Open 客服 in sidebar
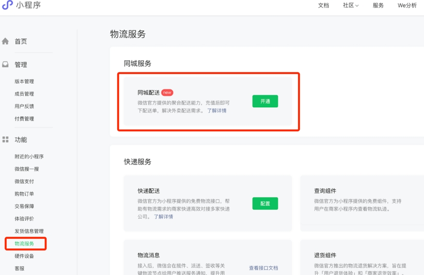Screen dimensions: 424x275 pyautogui.click(x=19, y=268)
